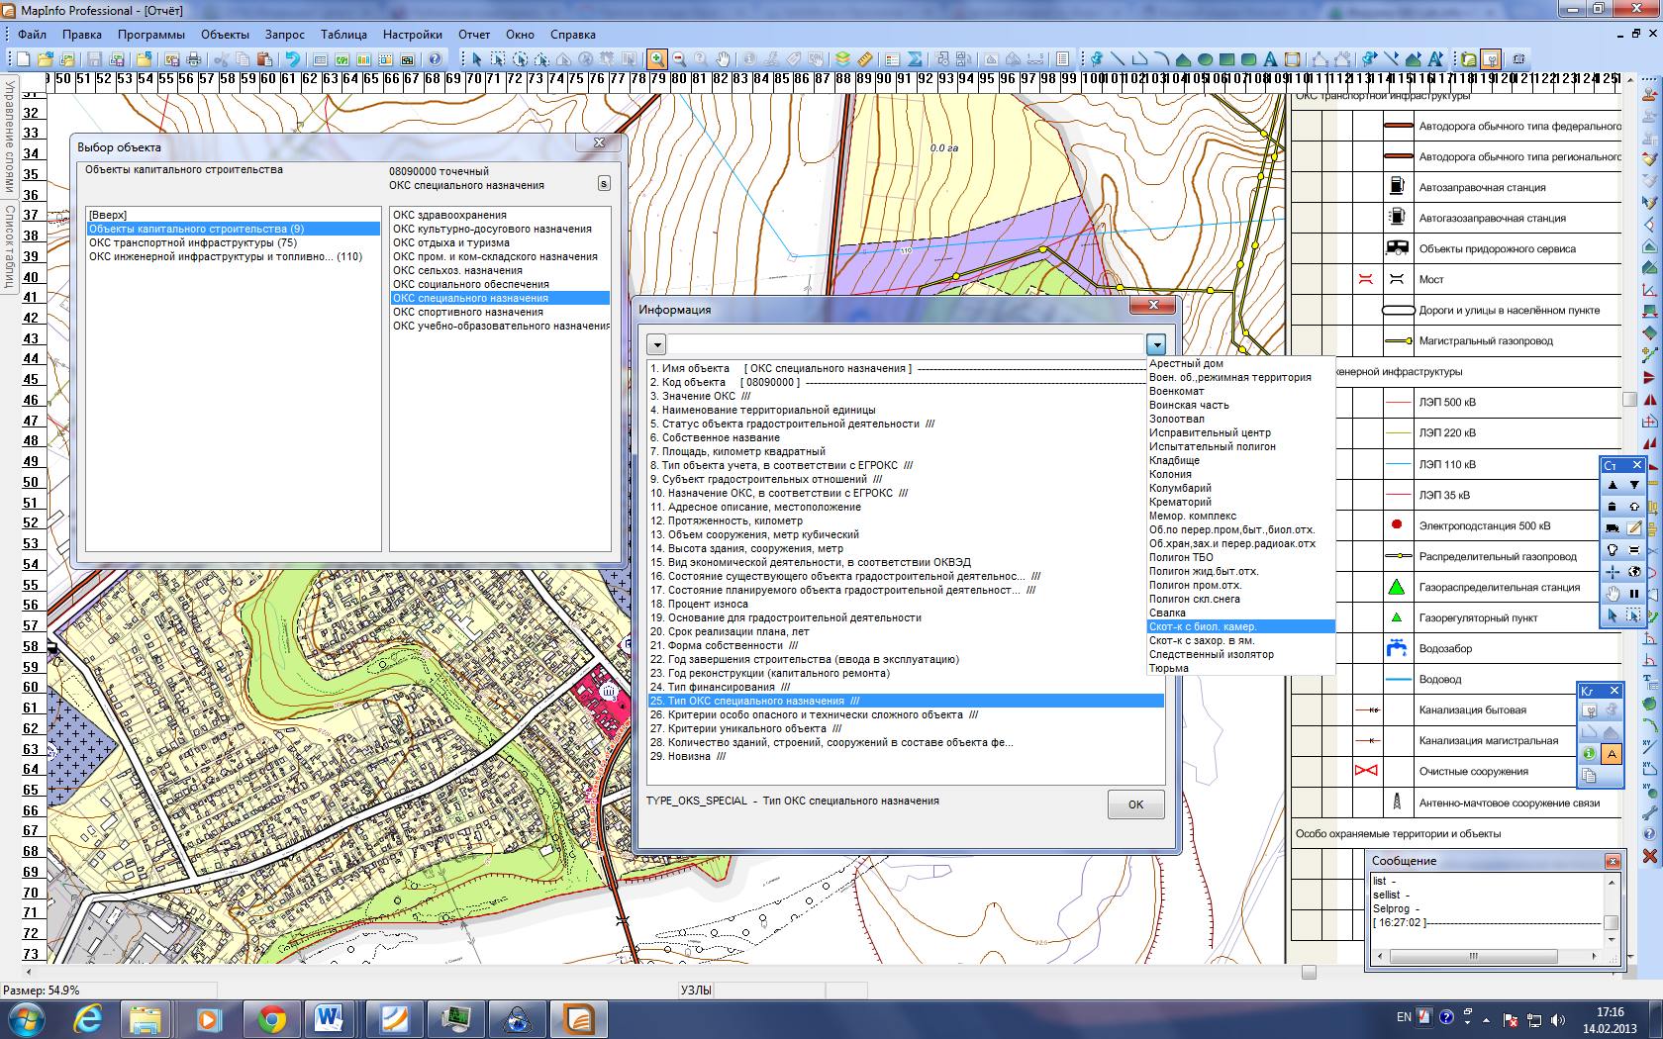The height and width of the screenshot is (1039, 1663).
Task: Open the left dropdown arrow in Информация
Action: coord(656,344)
